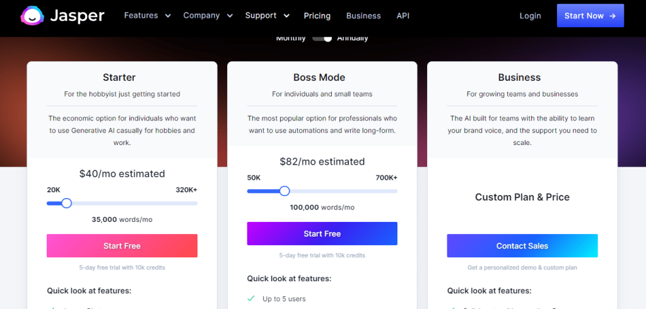Click the Custom Plan & Price text
The image size is (646, 309).
tap(522, 197)
